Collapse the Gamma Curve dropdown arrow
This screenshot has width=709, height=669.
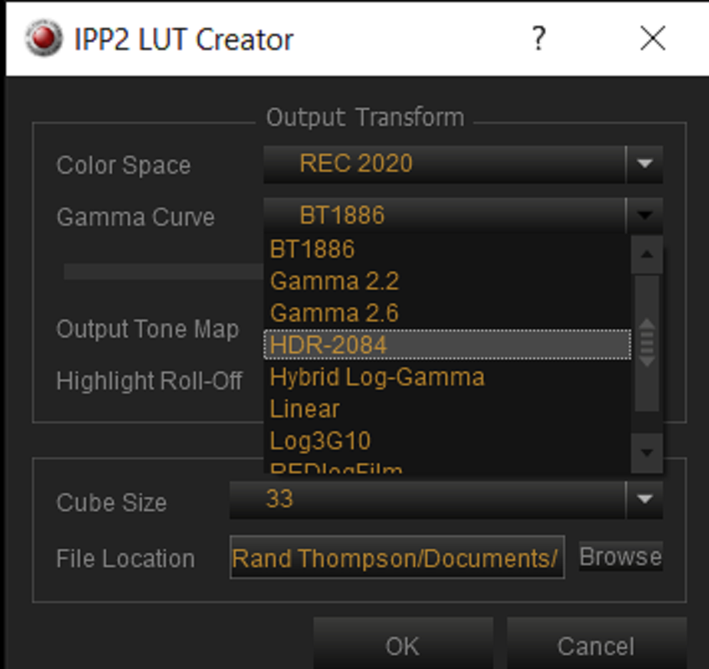point(645,215)
